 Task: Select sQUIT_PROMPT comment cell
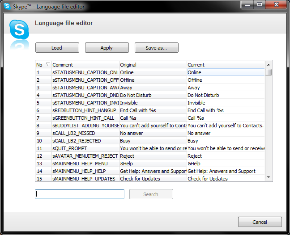pos(85,148)
